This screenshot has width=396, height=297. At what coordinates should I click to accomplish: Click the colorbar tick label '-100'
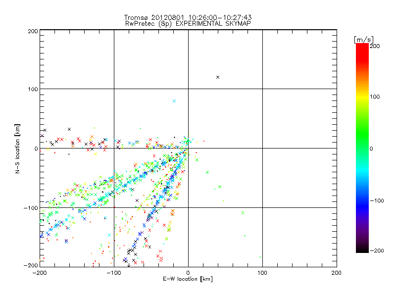tap(377, 200)
